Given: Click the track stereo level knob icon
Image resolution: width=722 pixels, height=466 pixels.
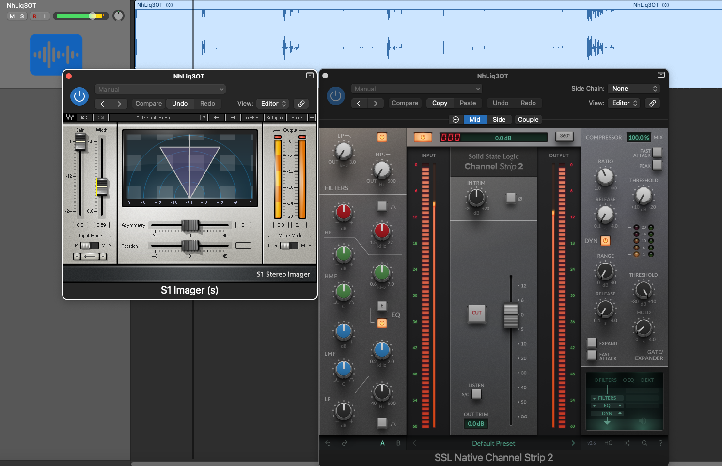Looking at the screenshot, I should pos(118,16).
